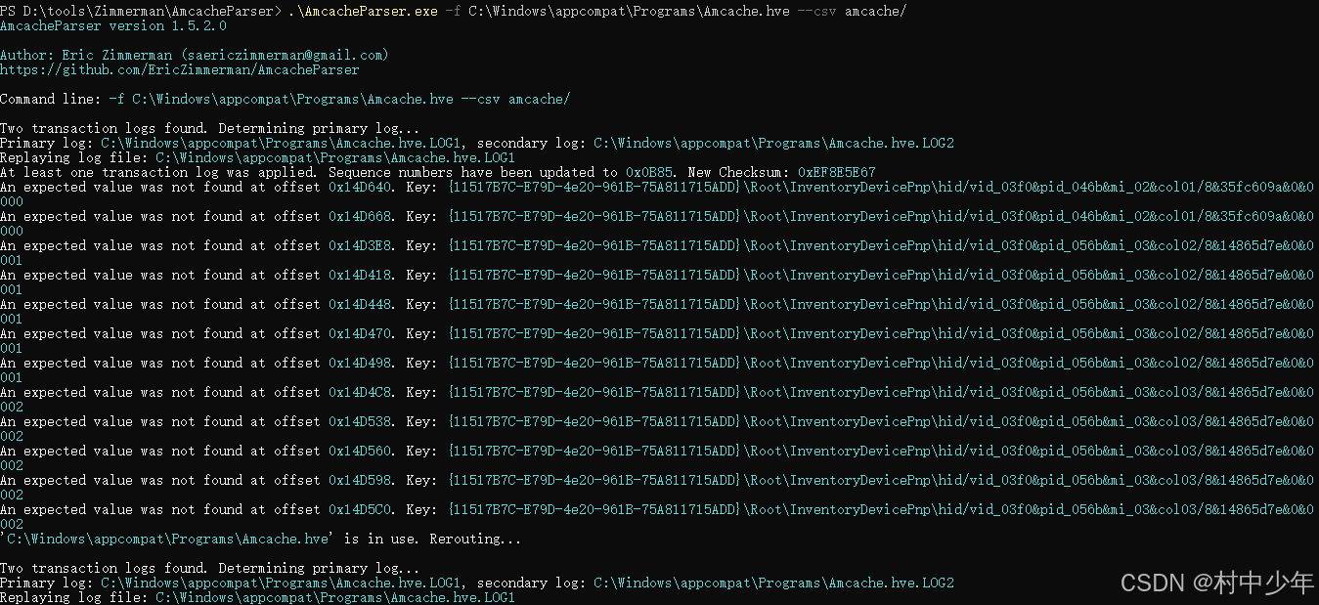Screen dimensions: 1319x605
Task: Click the email saericzimmerman@gmail.com in the Author line
Action: (286, 56)
